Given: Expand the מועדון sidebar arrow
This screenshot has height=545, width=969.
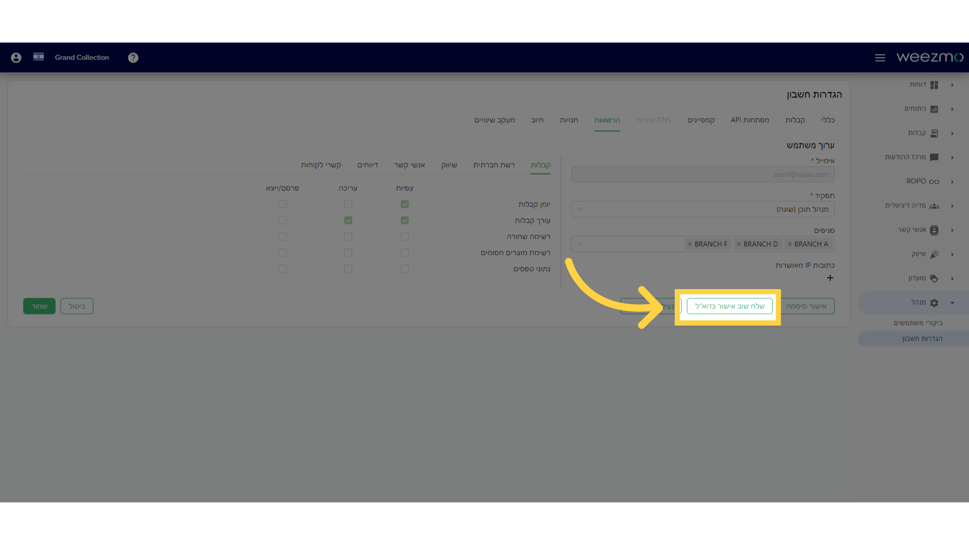Looking at the screenshot, I should 952,279.
